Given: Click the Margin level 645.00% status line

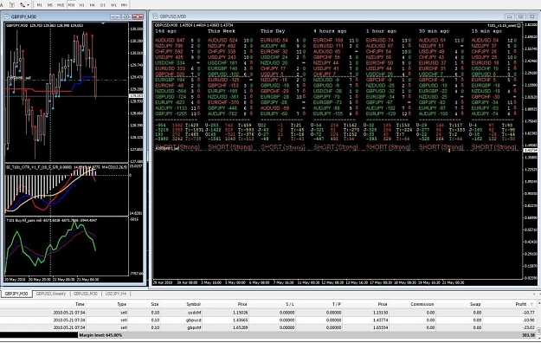Looking at the screenshot, I should 100,335.
